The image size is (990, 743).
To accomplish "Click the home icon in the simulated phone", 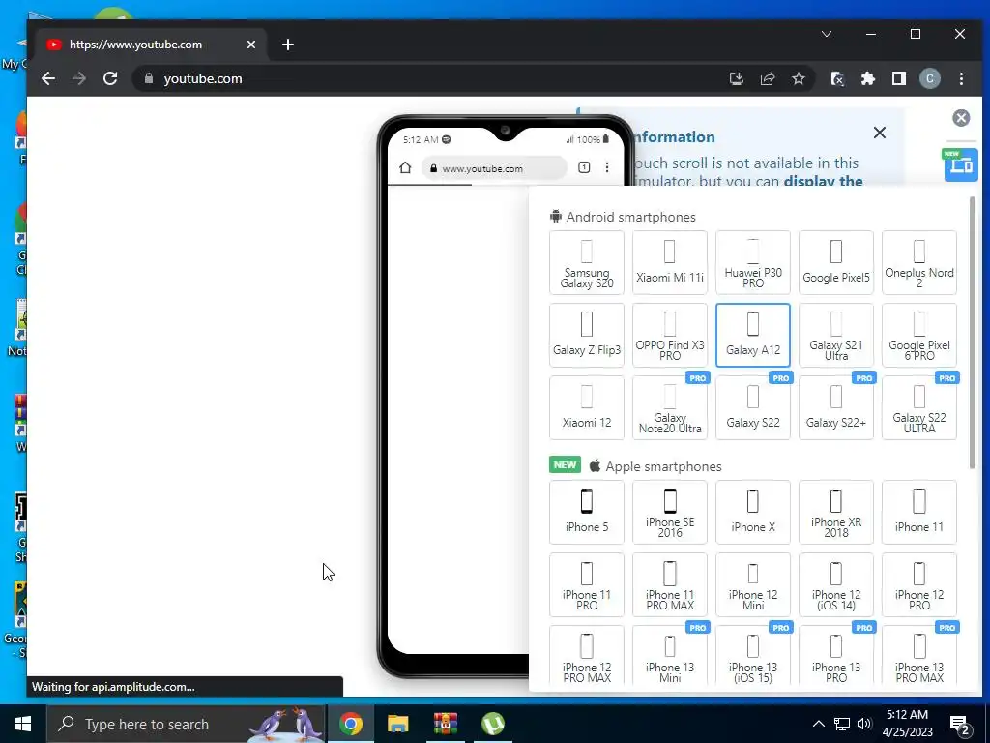I will (x=405, y=167).
